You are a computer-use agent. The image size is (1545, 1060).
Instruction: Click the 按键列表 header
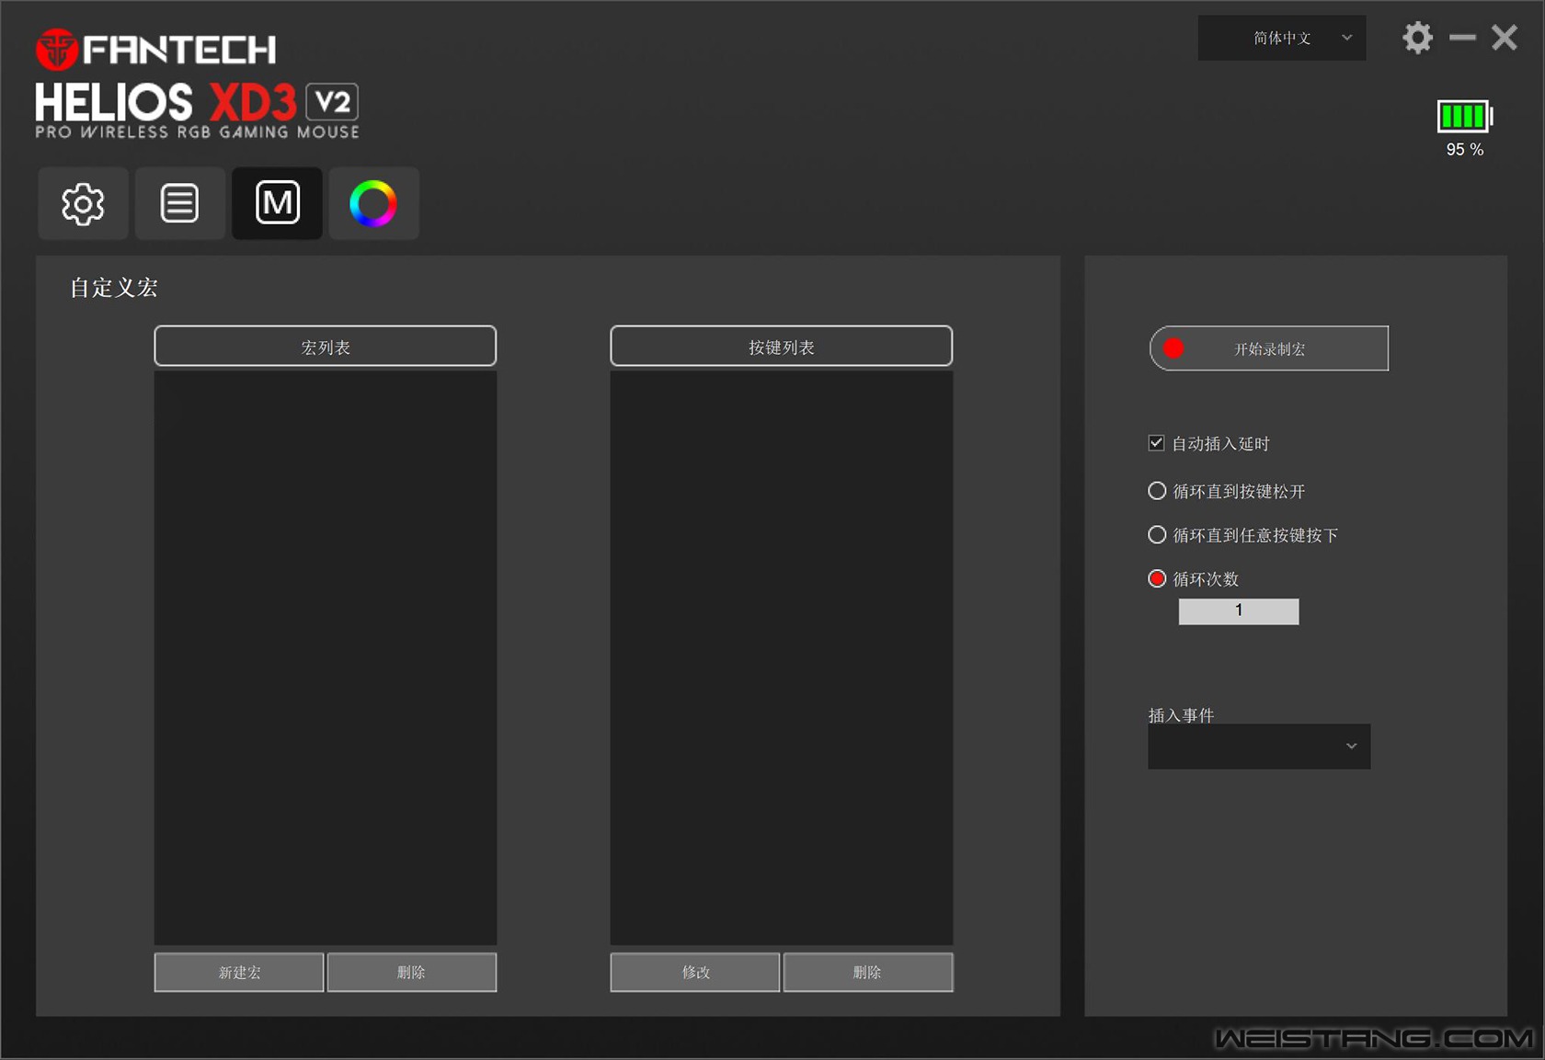[781, 347]
